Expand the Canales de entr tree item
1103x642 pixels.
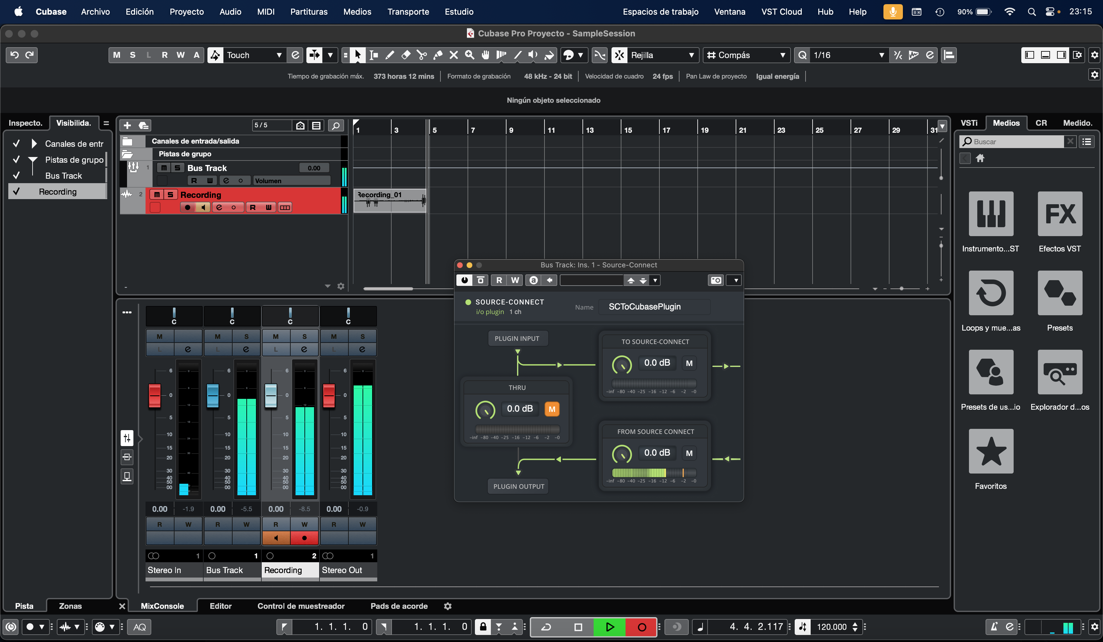(x=34, y=144)
